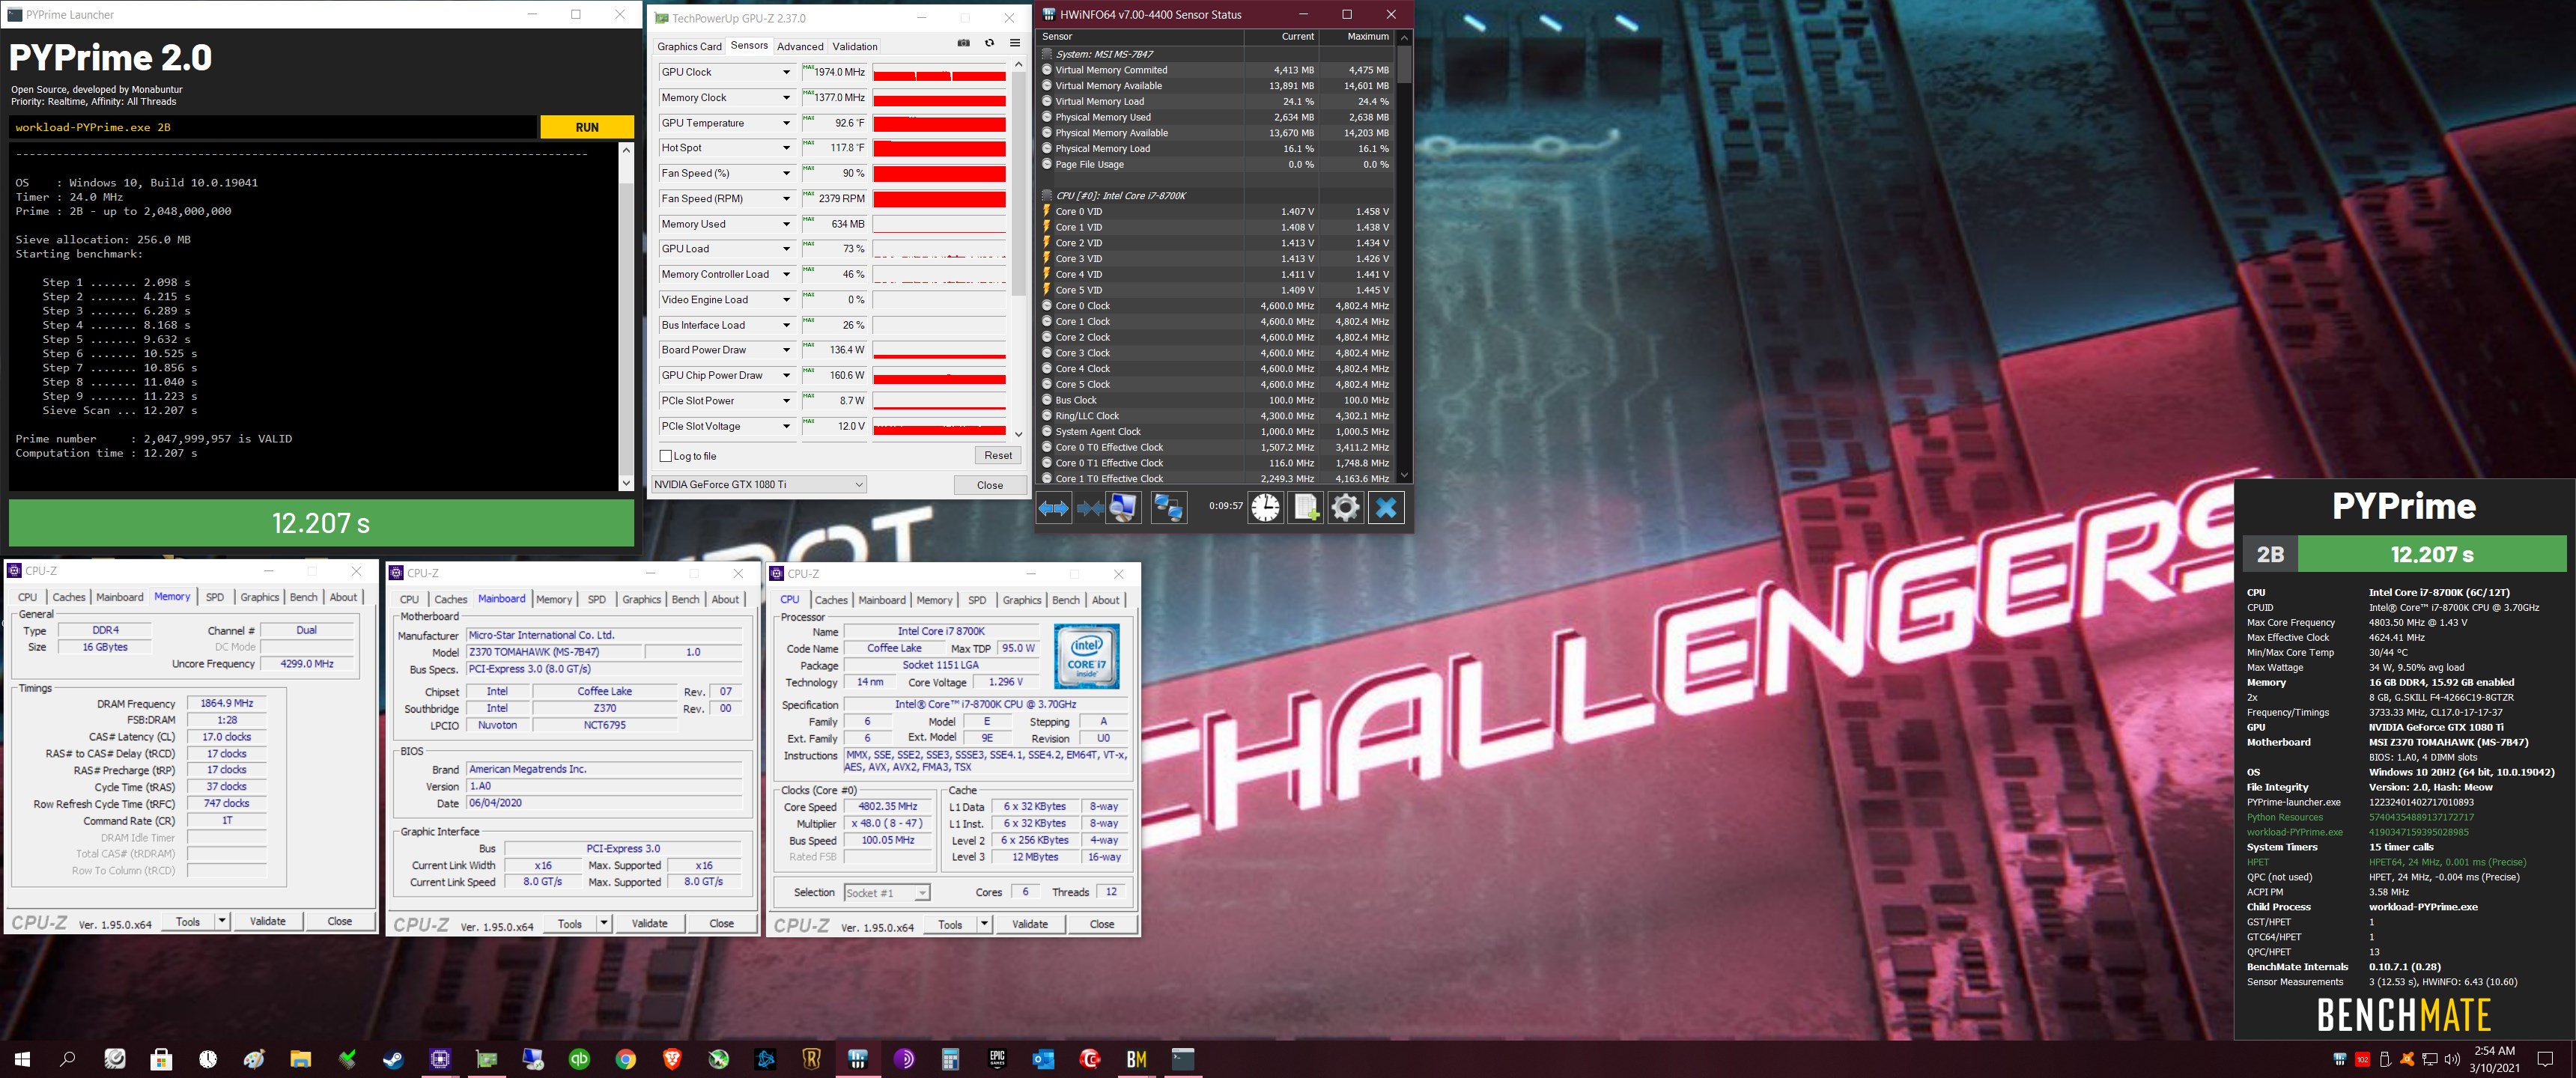Select Core 0 VID row in HWiNFO
Screen dimensions: 2576x1078
[x=1215, y=211]
